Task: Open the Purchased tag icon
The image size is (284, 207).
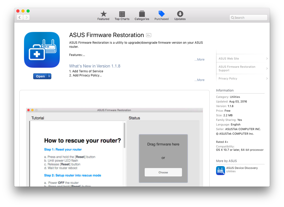Action: [x=161, y=14]
